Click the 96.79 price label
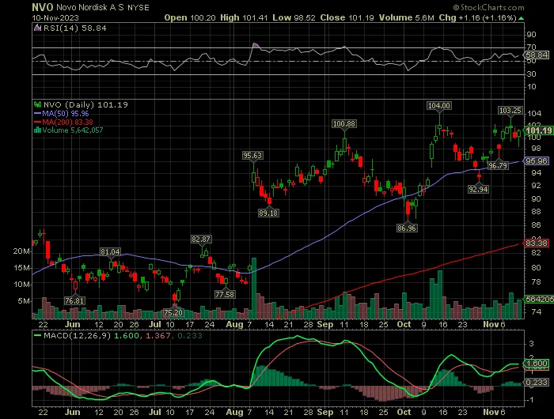This screenshot has width=554, height=419. click(x=498, y=165)
